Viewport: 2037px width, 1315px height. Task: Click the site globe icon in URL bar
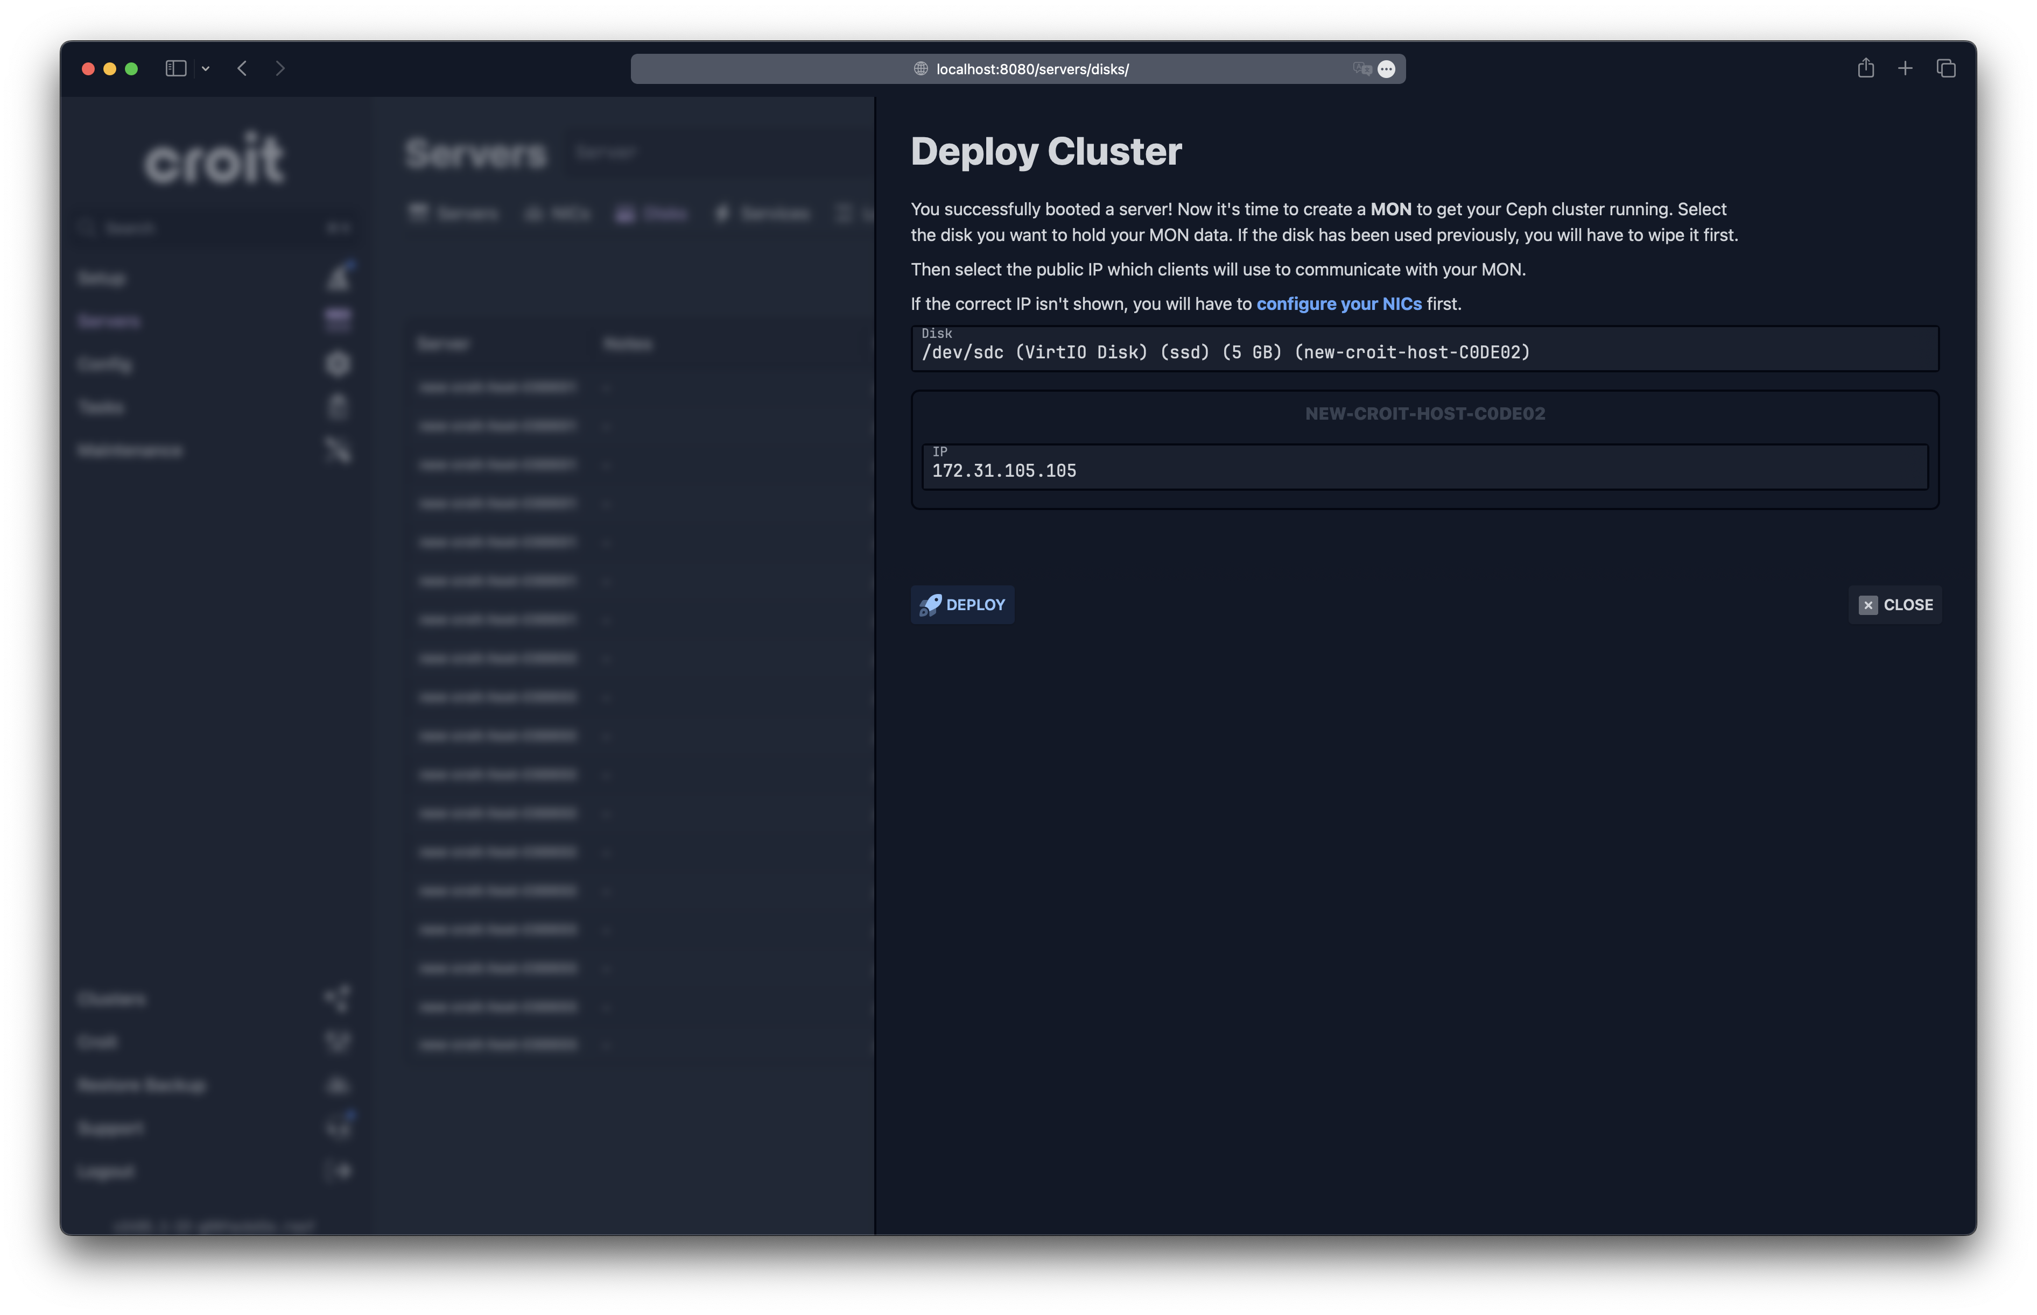coord(921,69)
